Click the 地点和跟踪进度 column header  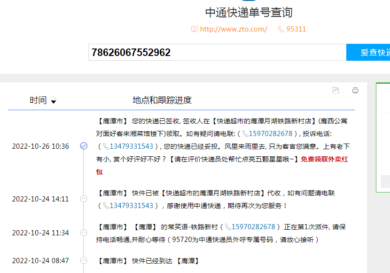pos(162,100)
